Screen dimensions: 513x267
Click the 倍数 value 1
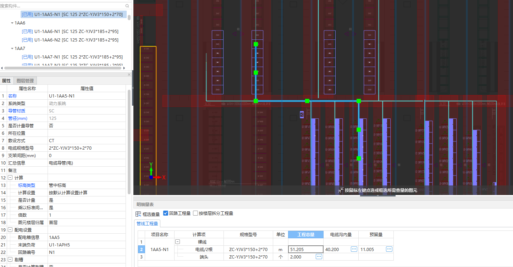87,215
